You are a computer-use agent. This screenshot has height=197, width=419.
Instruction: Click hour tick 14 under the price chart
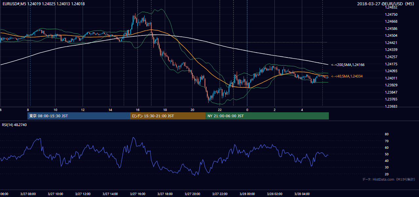[x=110, y=110]
